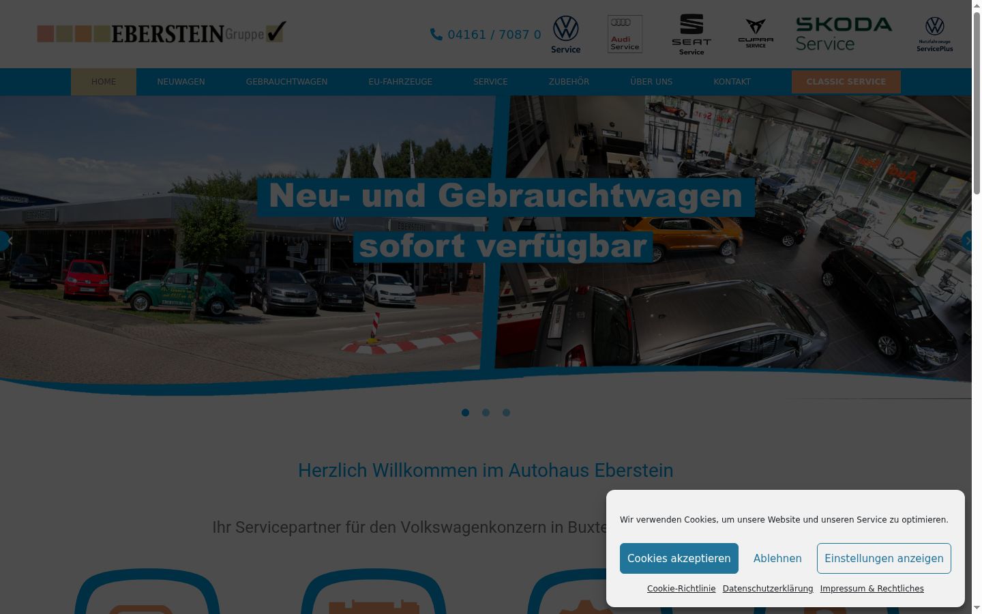Call the number 04161 / 7087 0

[494, 34]
